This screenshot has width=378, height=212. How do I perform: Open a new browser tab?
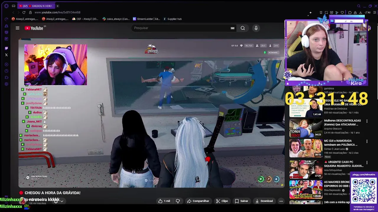tap(58, 6)
